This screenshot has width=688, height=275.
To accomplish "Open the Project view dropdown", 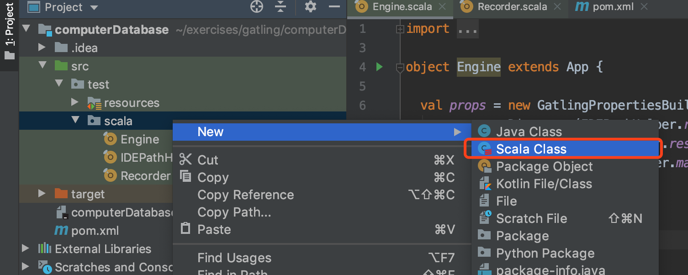I will (94, 7).
